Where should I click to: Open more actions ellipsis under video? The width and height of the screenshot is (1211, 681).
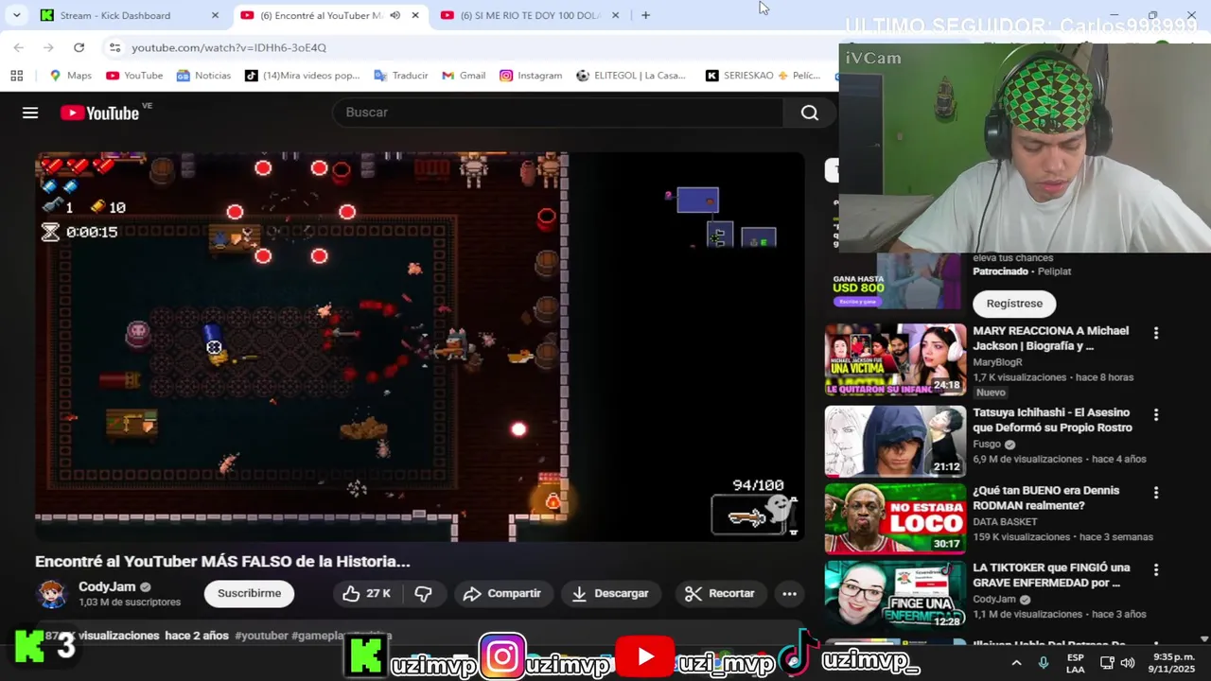[789, 593]
